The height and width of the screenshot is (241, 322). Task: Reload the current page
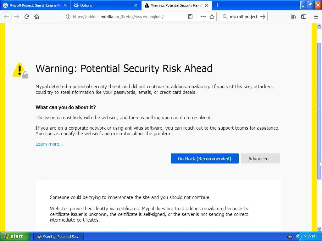tap(27, 17)
